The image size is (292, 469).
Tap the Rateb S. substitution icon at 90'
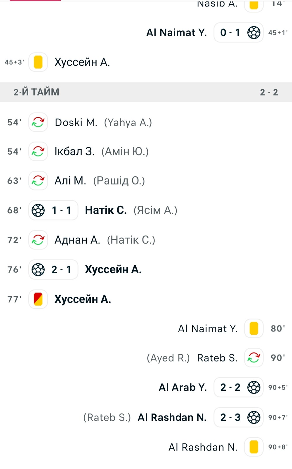[x=254, y=358]
